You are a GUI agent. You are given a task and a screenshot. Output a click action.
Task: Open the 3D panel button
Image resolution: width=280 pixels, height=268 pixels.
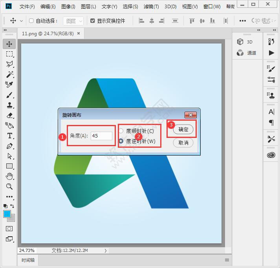[245, 42]
